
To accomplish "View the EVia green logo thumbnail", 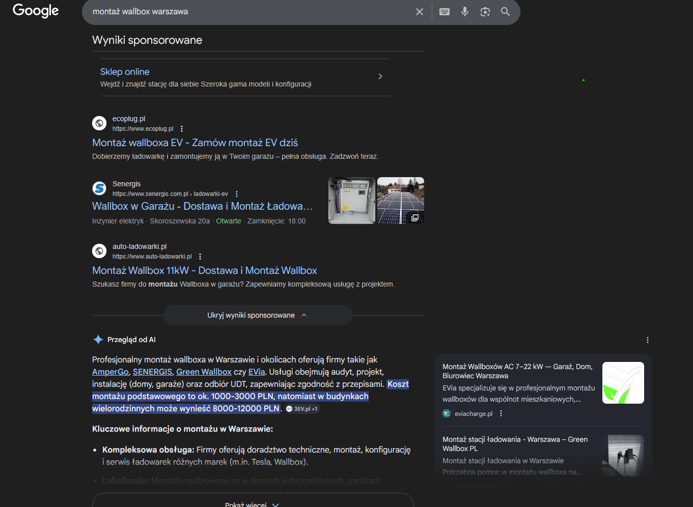I will 623,383.
